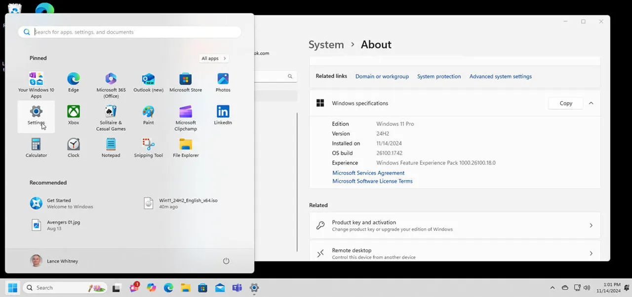Launch Notepad from pinned apps
The image size is (632, 297).
pyautogui.click(x=111, y=148)
